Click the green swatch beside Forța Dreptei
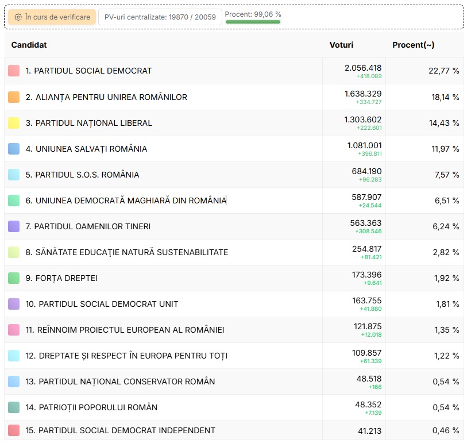471x443 pixels. click(14, 278)
